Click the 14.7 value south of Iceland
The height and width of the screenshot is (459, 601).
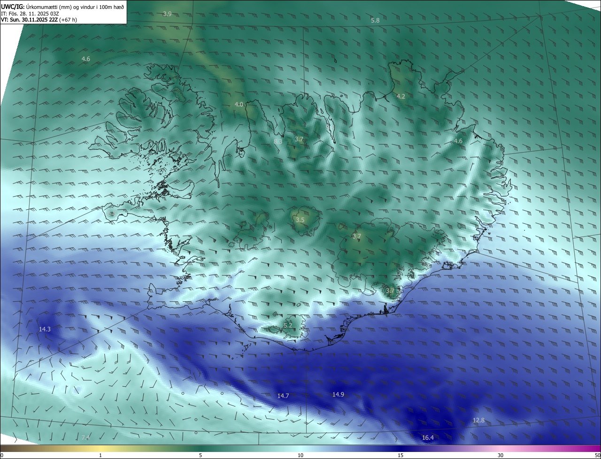(x=283, y=396)
